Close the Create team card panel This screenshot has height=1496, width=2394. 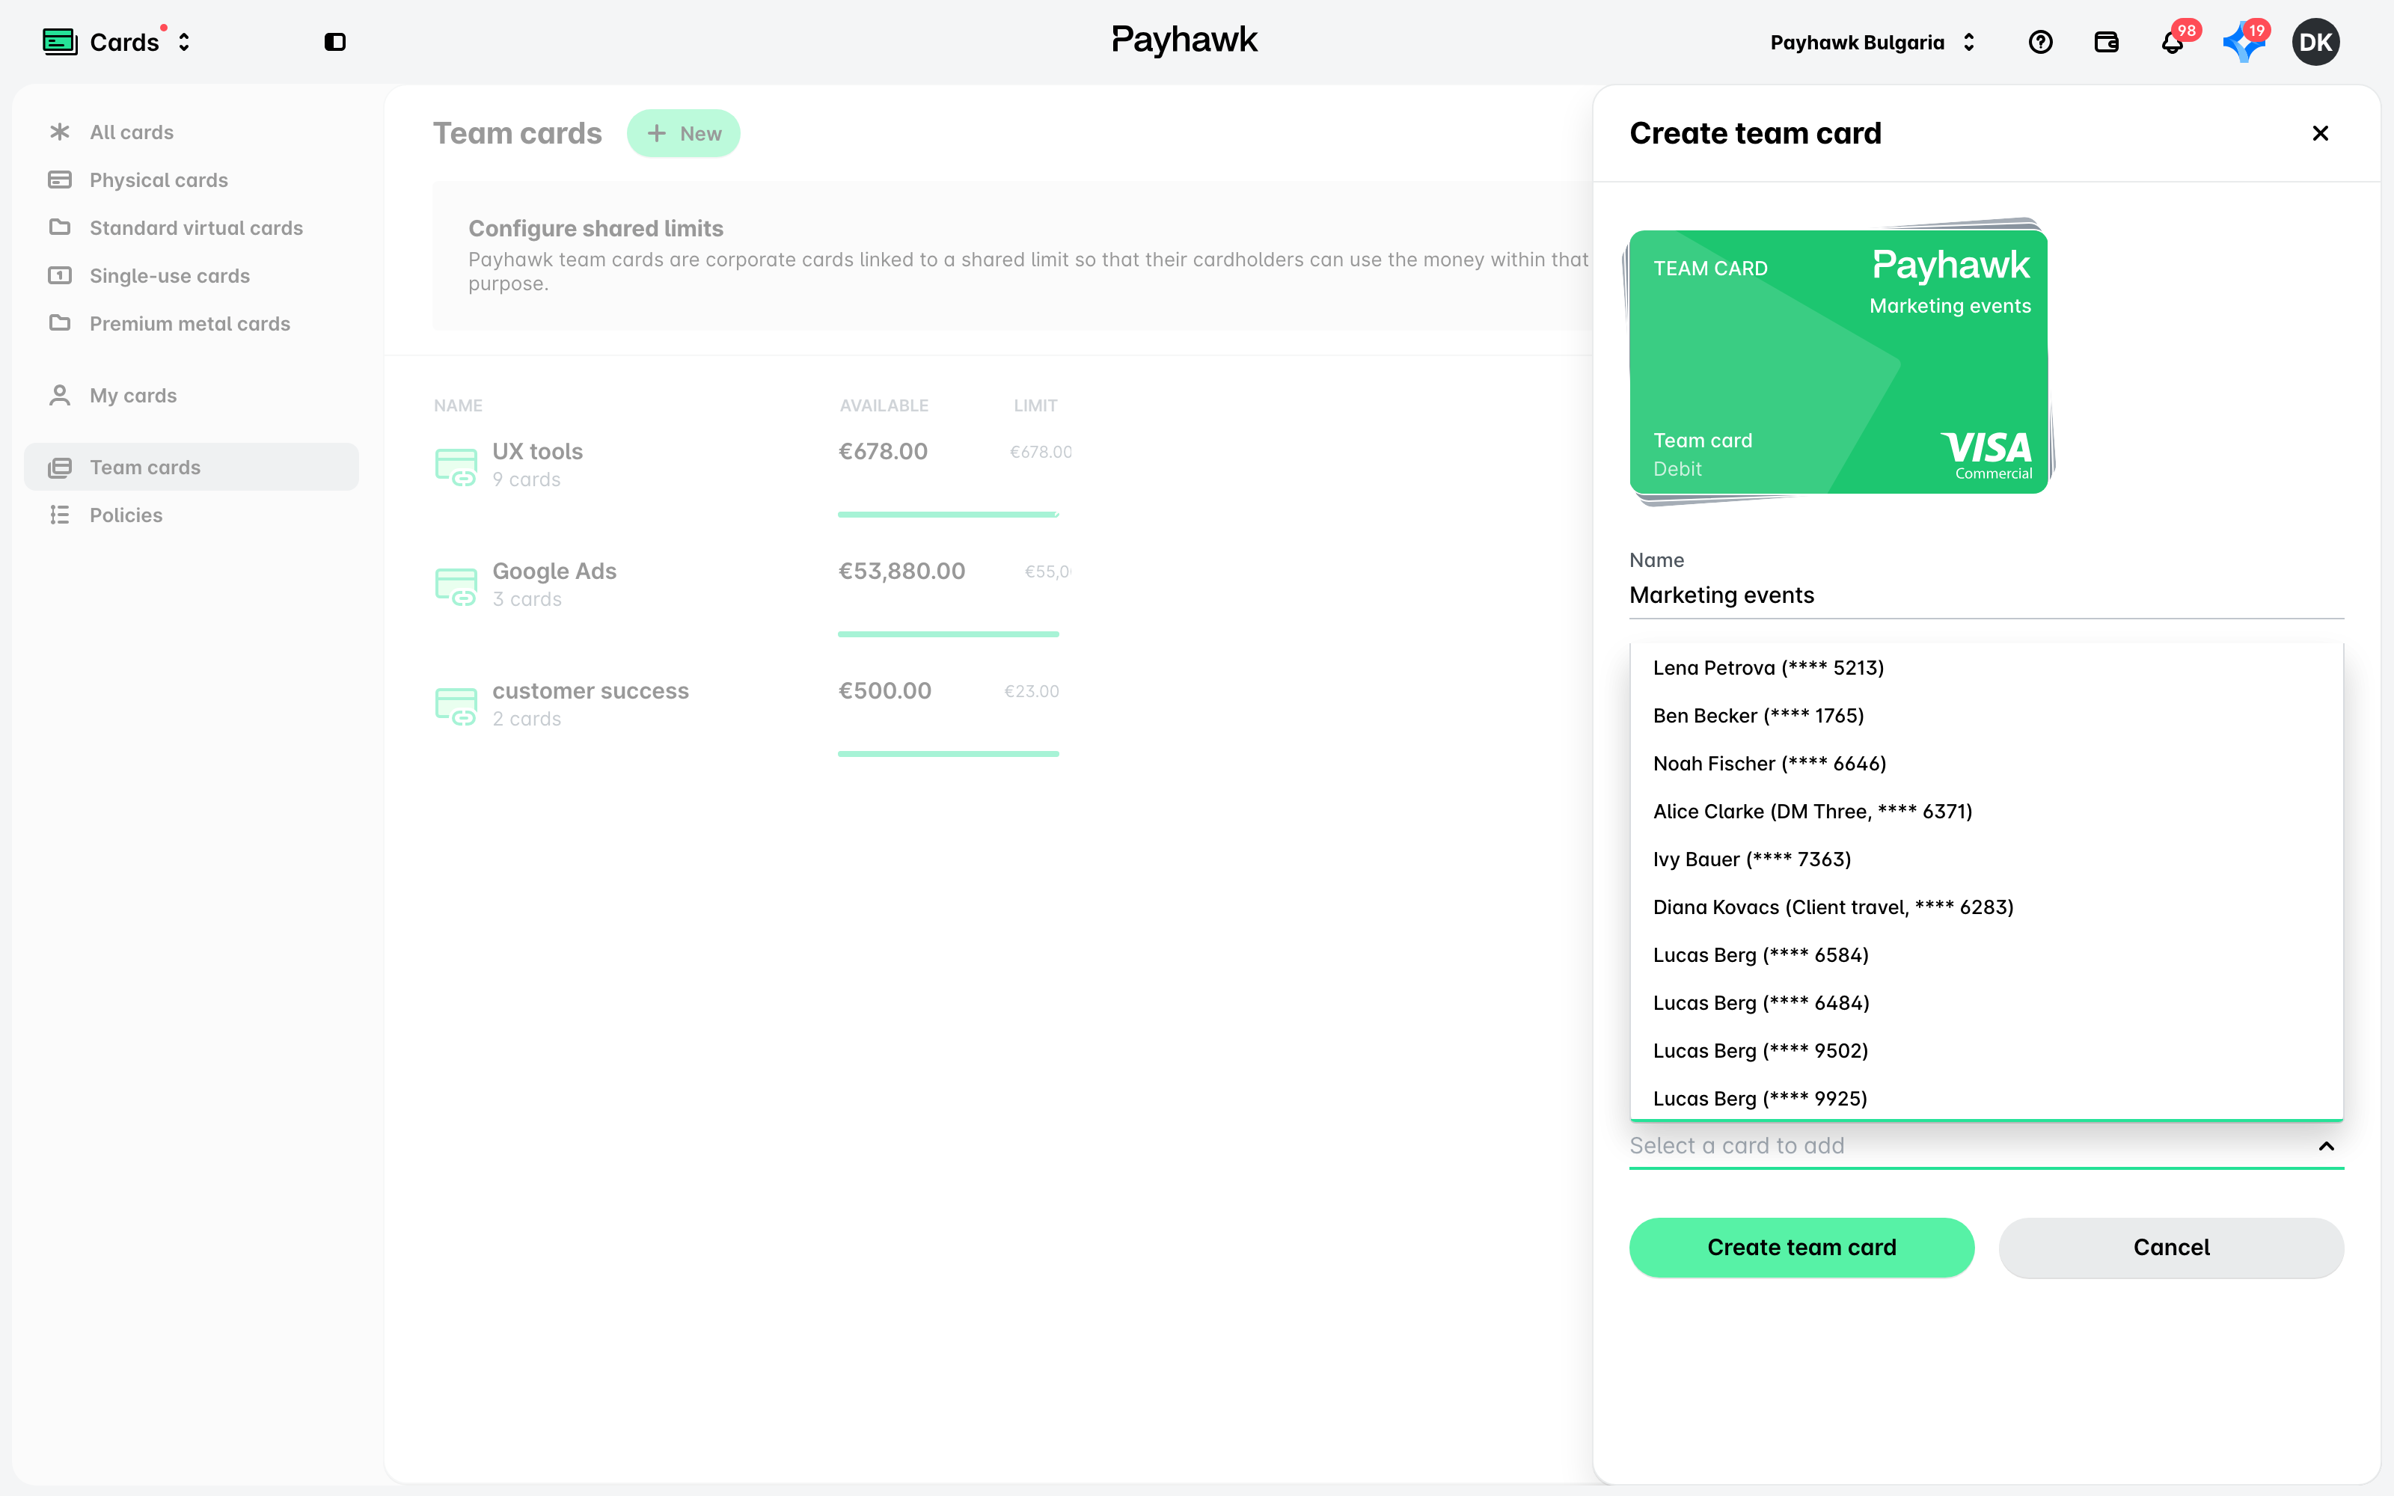coord(2320,134)
